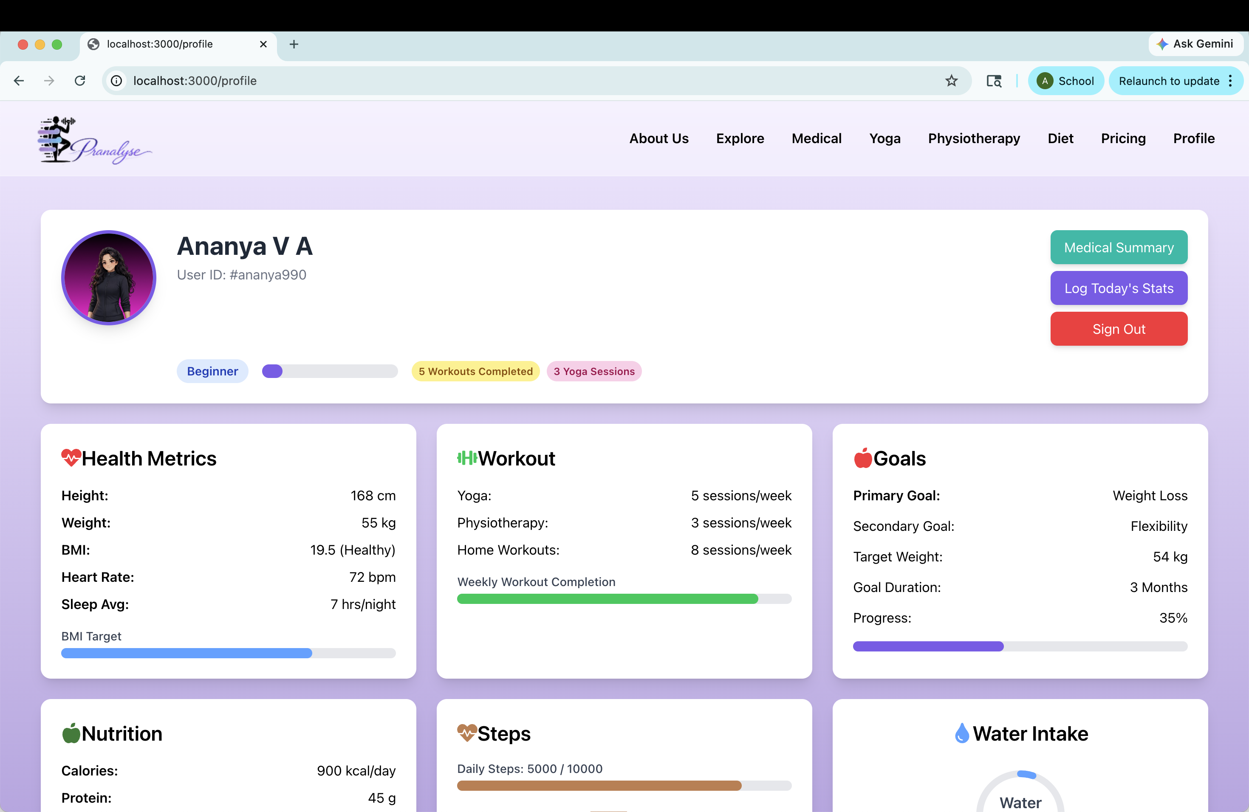Click the BMI value 19.5 (Healthy)
1249x812 pixels.
353,550
